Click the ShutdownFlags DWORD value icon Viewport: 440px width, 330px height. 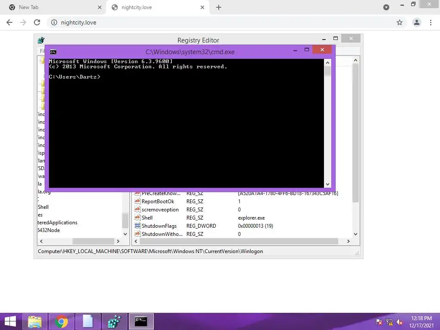click(x=137, y=226)
